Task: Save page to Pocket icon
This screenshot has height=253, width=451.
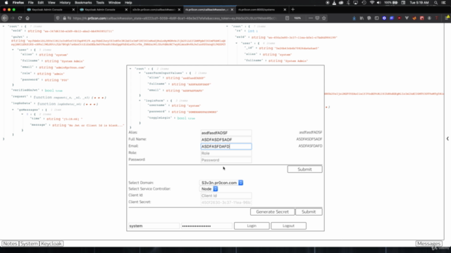Action: [x=317, y=18]
